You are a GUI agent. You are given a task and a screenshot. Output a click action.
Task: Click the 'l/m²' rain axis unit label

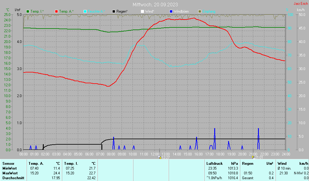tap(18, 10)
